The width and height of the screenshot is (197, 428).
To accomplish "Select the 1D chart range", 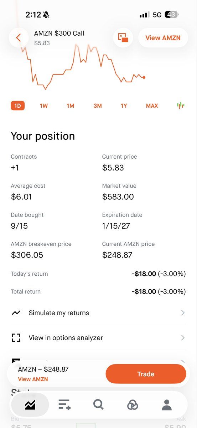I will point(17,106).
